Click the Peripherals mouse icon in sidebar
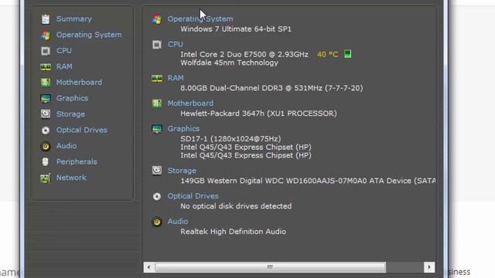 click(x=46, y=161)
